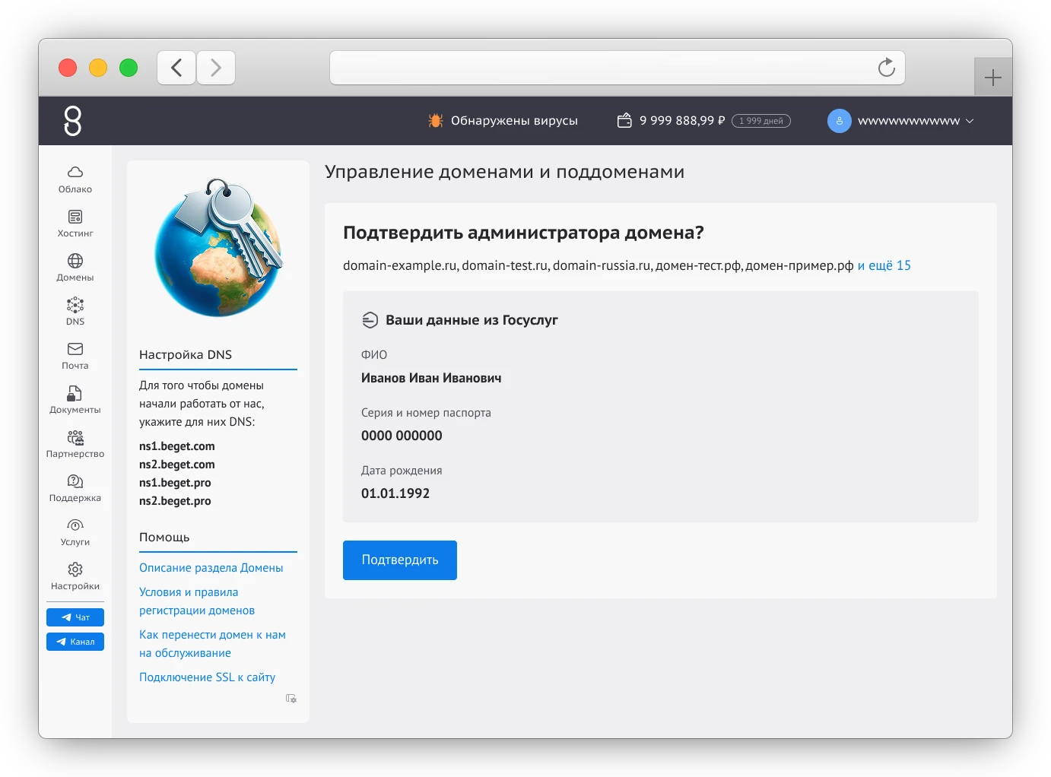Viewport: 1051px width, 777px height.
Task: Open the Telegram Чат button
Action: (75, 617)
